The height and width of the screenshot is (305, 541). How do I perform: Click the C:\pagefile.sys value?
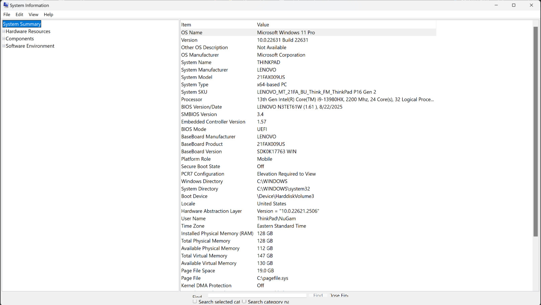click(273, 278)
